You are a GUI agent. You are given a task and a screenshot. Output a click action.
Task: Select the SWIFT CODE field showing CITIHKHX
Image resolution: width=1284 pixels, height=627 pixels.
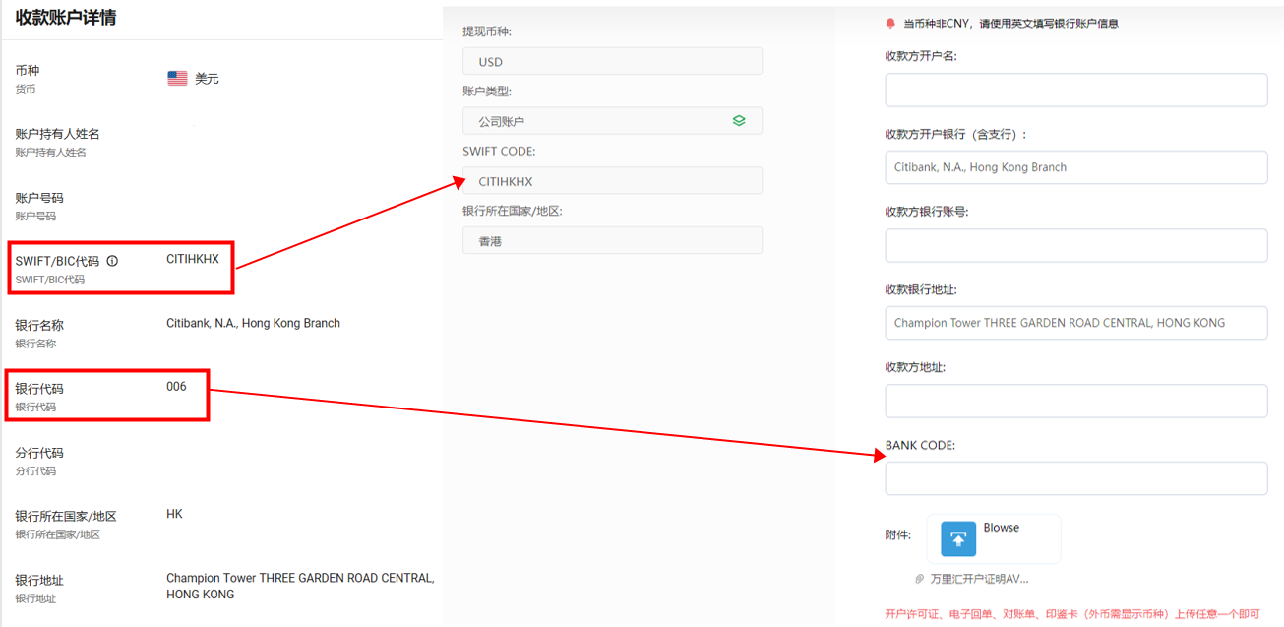(612, 180)
